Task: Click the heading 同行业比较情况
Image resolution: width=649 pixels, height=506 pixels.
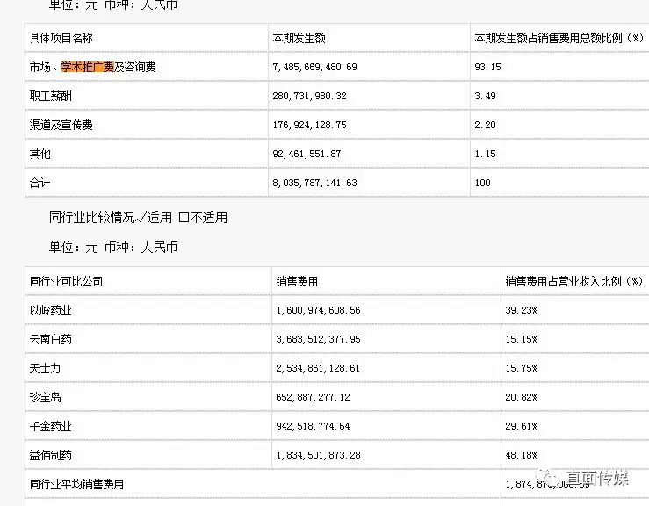Action: coord(92,217)
